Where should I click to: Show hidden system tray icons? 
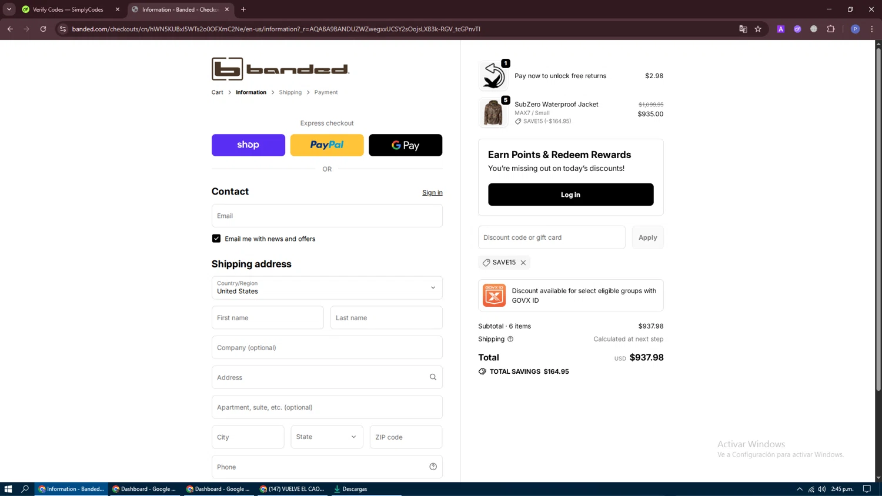point(800,489)
